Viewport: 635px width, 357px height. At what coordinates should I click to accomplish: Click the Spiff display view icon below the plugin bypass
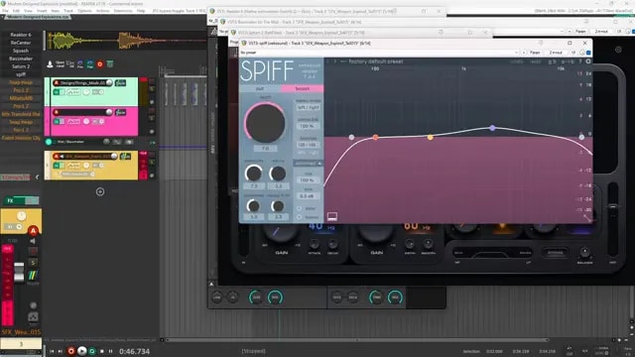coord(332,216)
